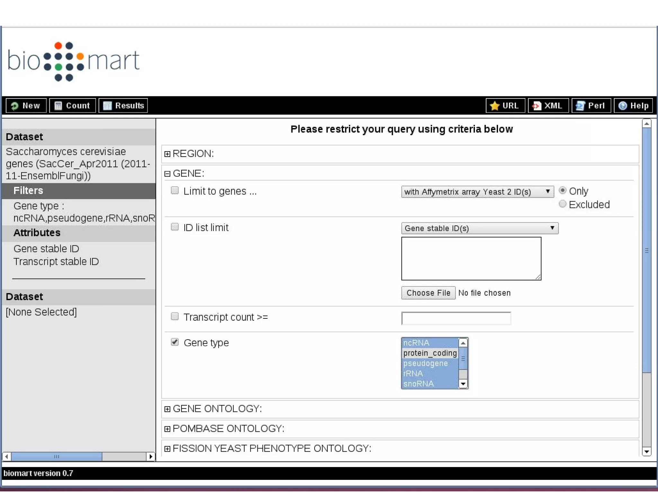Open the Results table icon
Screen dimensions: 658x493
pyautogui.click(x=107, y=106)
